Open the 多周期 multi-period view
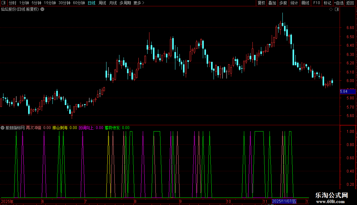The image size is (357, 205). [x=125, y=3]
